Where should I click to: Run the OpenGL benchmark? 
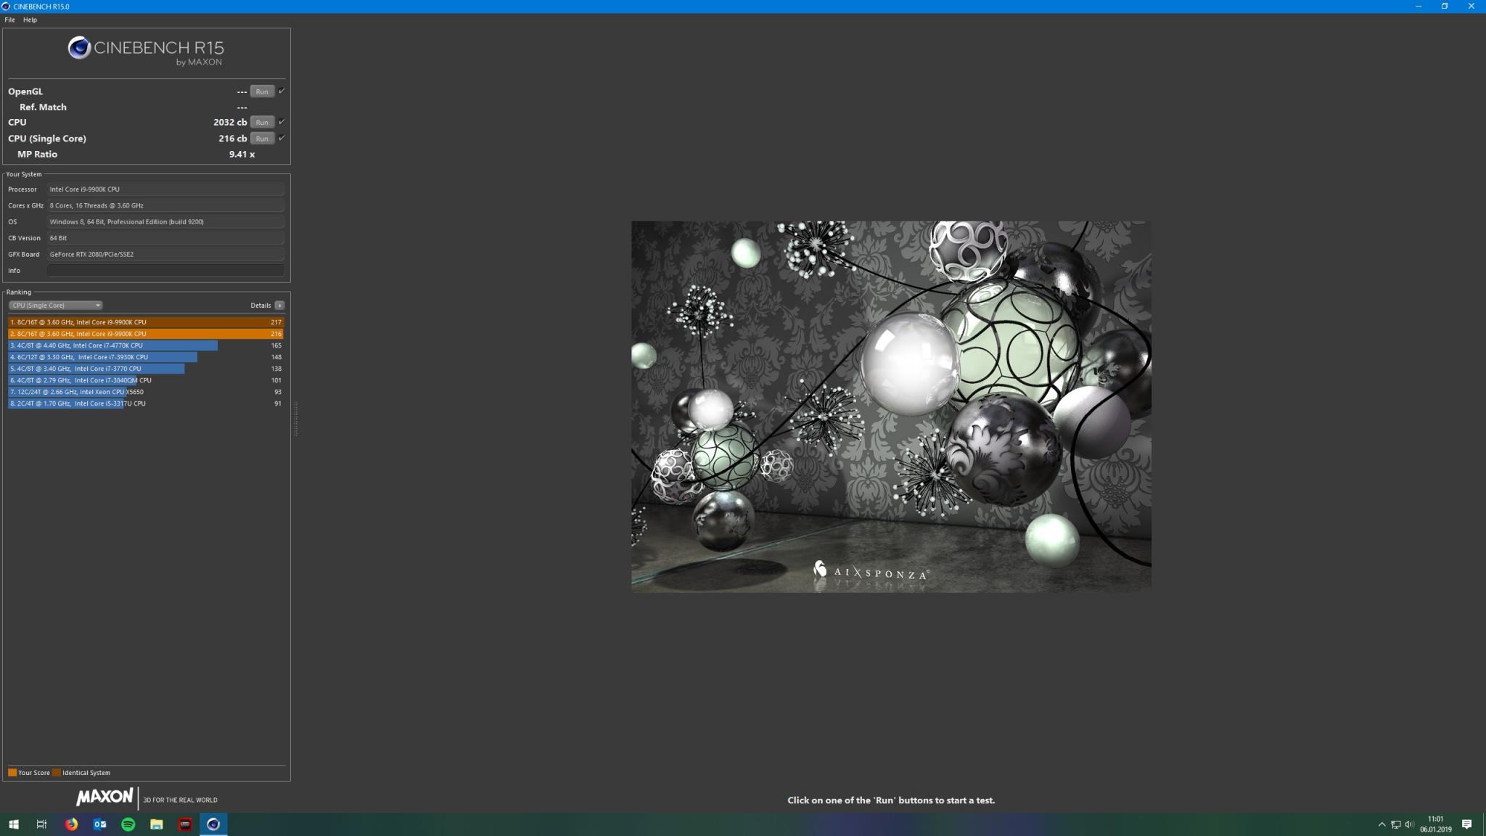click(x=262, y=91)
